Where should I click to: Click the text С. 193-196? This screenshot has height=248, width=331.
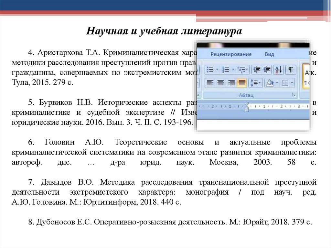click(173, 122)
